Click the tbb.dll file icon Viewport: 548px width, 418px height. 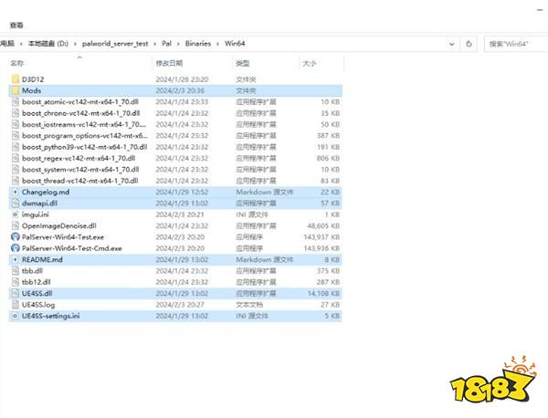tap(15, 271)
